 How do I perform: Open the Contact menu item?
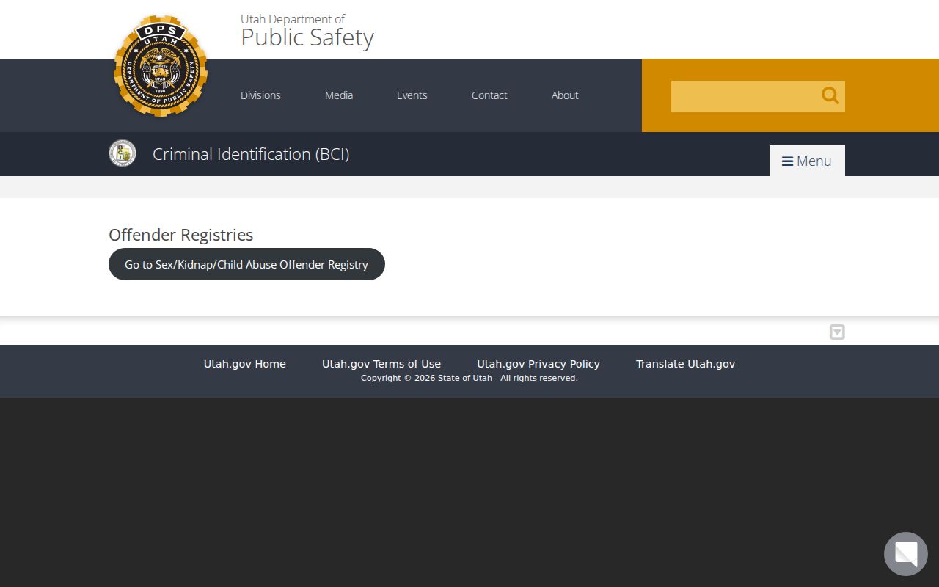(x=489, y=95)
